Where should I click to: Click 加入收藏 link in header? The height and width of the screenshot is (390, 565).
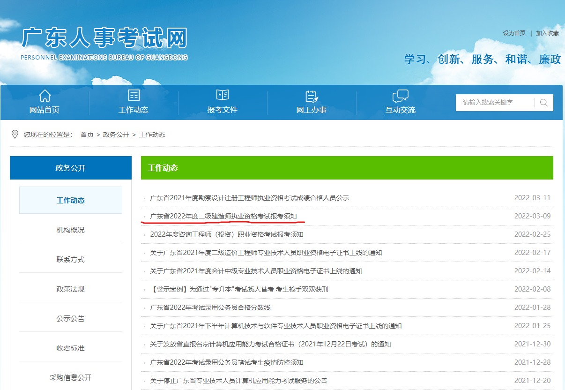coord(547,33)
